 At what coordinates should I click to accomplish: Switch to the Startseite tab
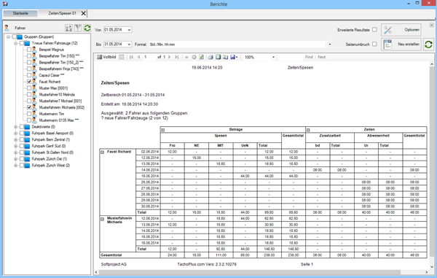[x=20, y=13]
